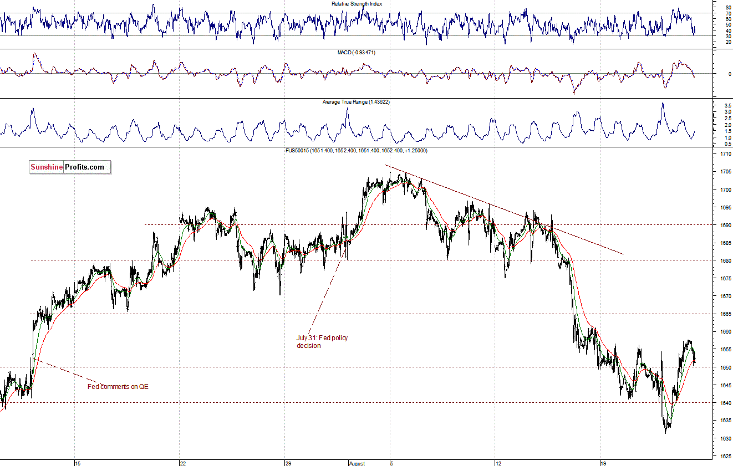The height and width of the screenshot is (466, 733).
Task: Click the 1700 price axis label
Action: click(x=725, y=190)
